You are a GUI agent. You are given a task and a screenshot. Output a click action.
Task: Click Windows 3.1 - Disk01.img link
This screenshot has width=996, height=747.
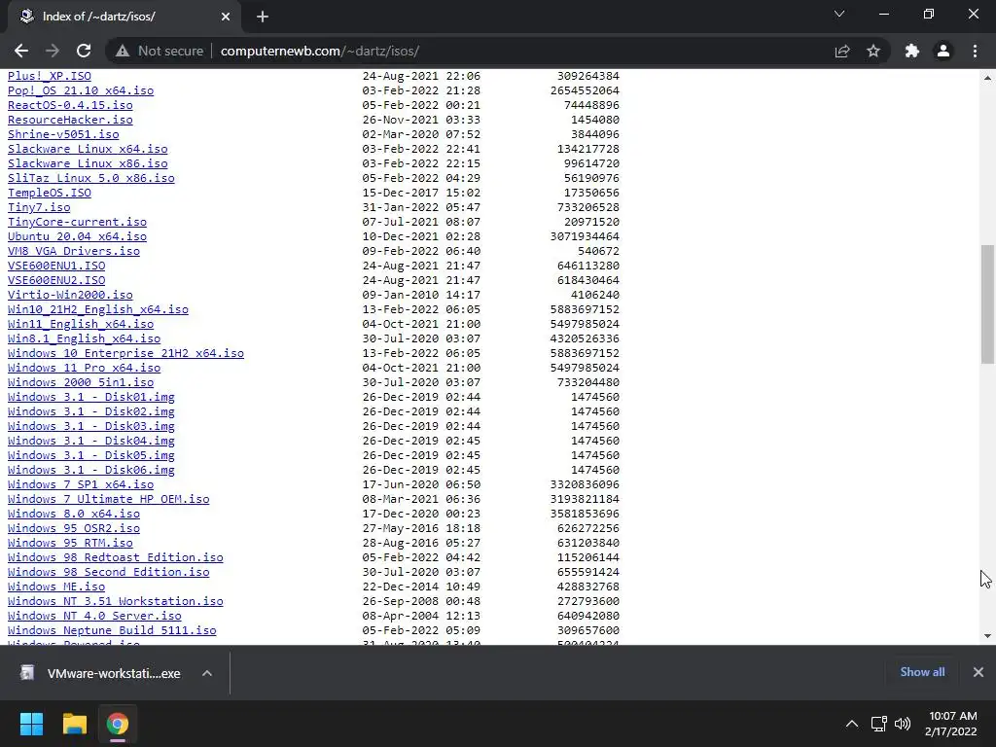[90, 397]
